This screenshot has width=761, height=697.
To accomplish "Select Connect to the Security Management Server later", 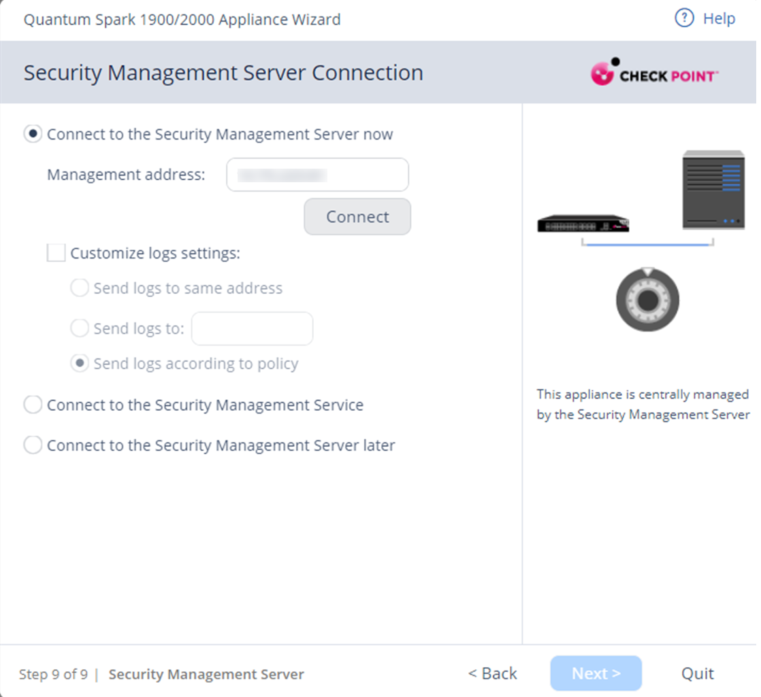I will [x=33, y=445].
